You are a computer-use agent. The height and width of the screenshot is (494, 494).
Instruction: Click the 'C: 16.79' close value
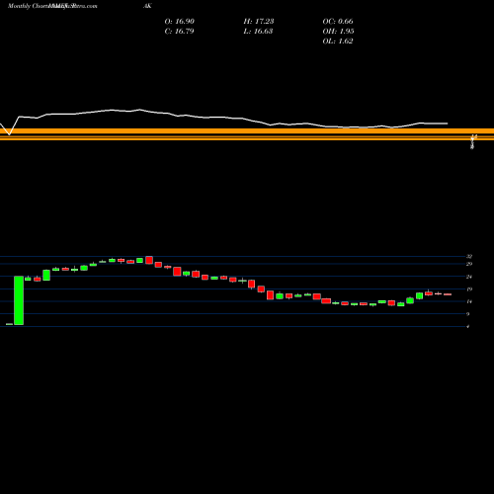[179, 31]
